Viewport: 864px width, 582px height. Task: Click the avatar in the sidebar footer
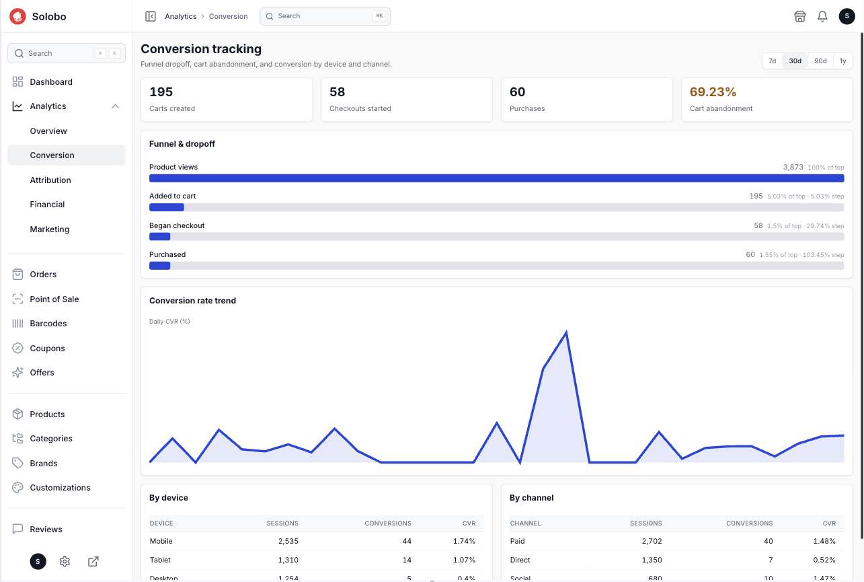tap(38, 561)
